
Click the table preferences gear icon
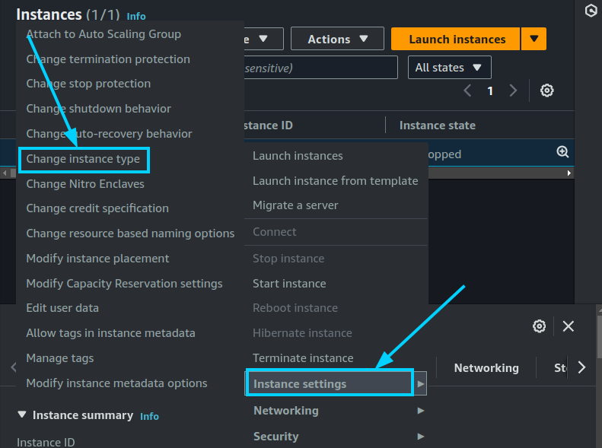(x=546, y=91)
